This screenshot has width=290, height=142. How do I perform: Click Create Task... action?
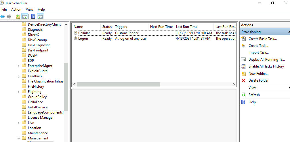[x=258, y=46]
